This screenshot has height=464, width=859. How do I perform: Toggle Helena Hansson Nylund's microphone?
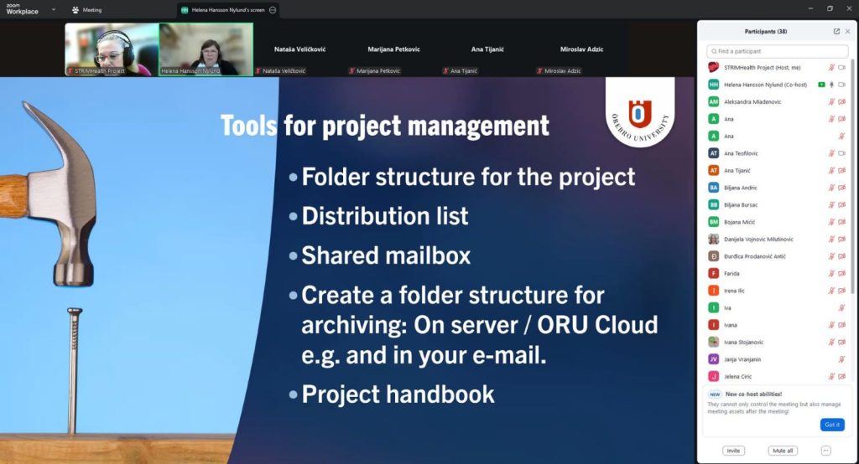coord(831,85)
